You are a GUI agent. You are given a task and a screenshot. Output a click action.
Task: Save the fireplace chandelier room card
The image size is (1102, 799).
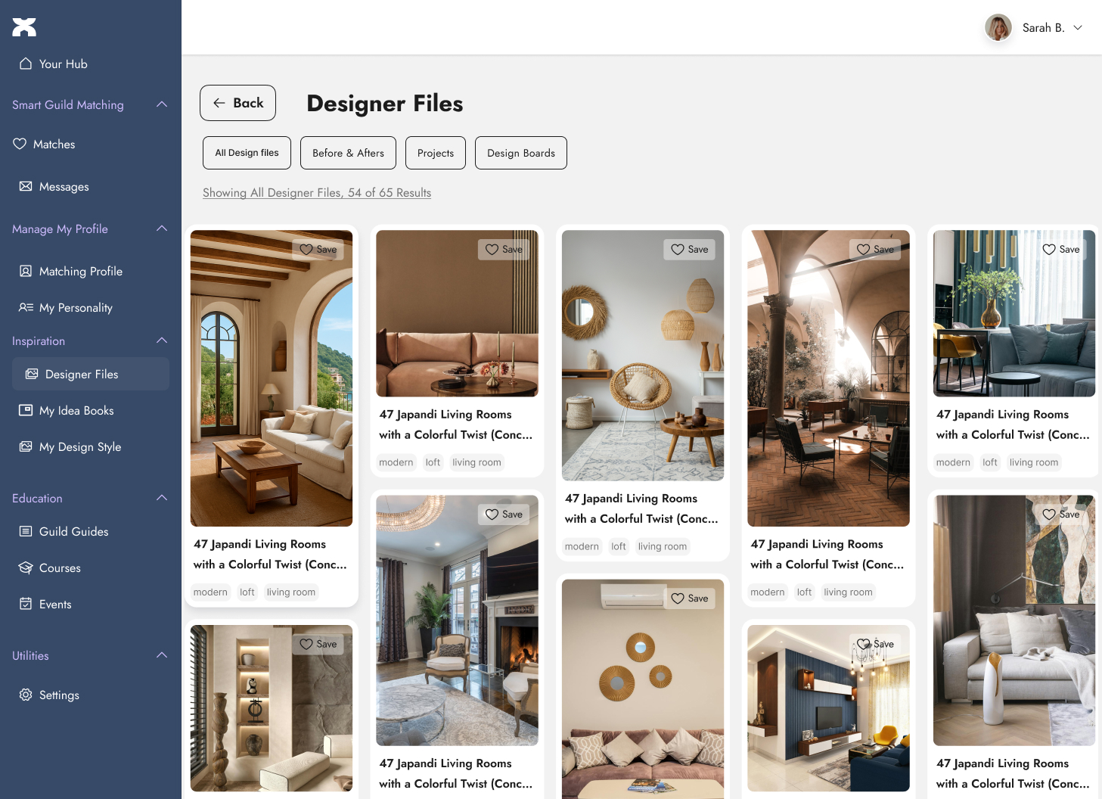click(504, 515)
